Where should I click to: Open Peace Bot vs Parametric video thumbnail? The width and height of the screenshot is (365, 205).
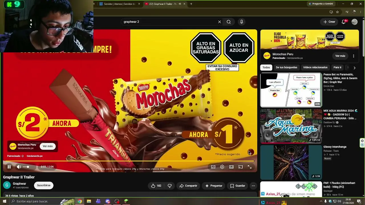(x=291, y=90)
